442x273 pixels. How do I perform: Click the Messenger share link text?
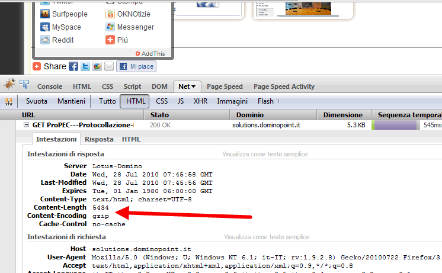136,27
